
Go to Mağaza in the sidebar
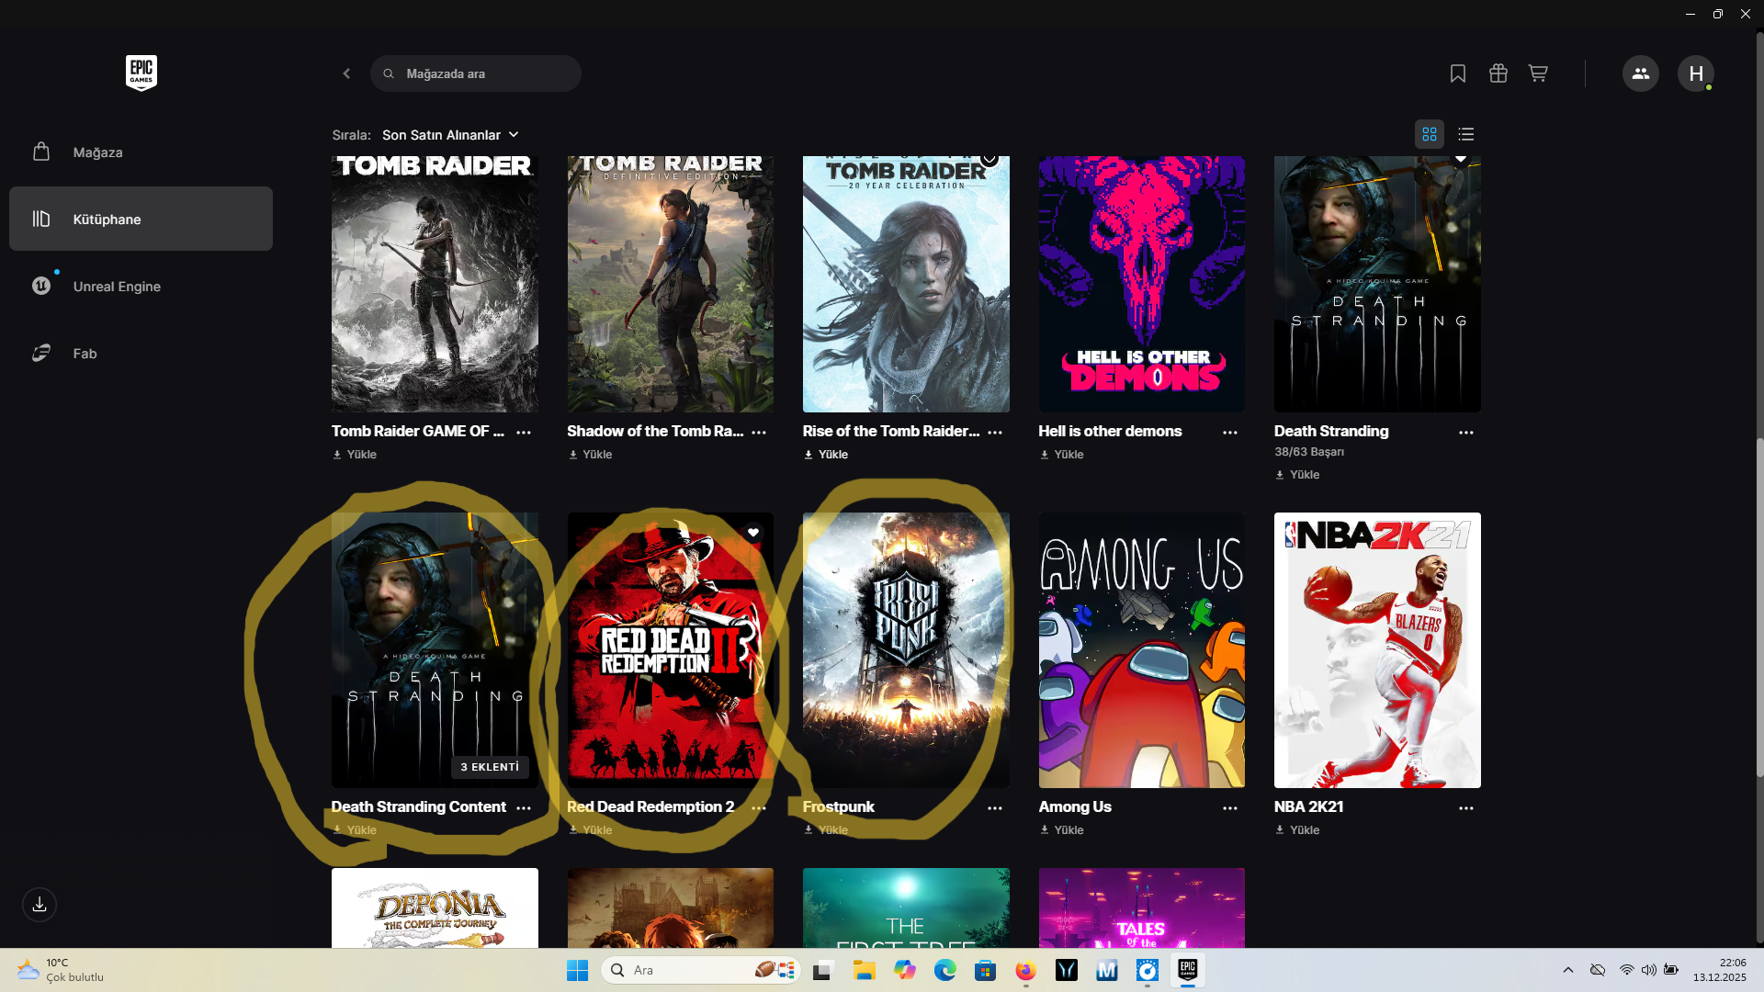click(97, 152)
